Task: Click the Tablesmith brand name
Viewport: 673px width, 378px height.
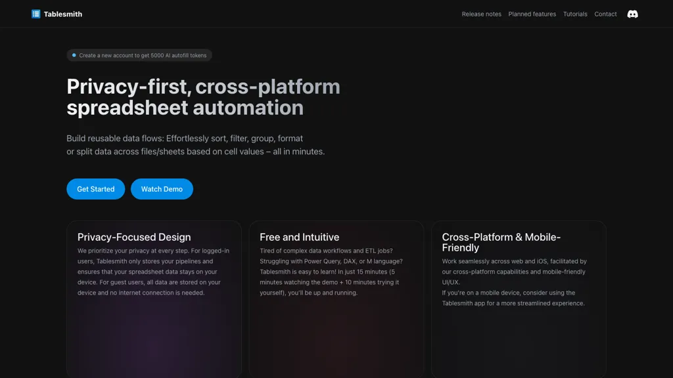Action: 62,14
